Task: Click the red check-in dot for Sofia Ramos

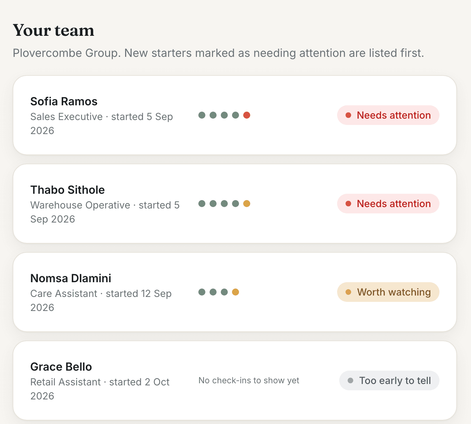Action: (x=247, y=115)
